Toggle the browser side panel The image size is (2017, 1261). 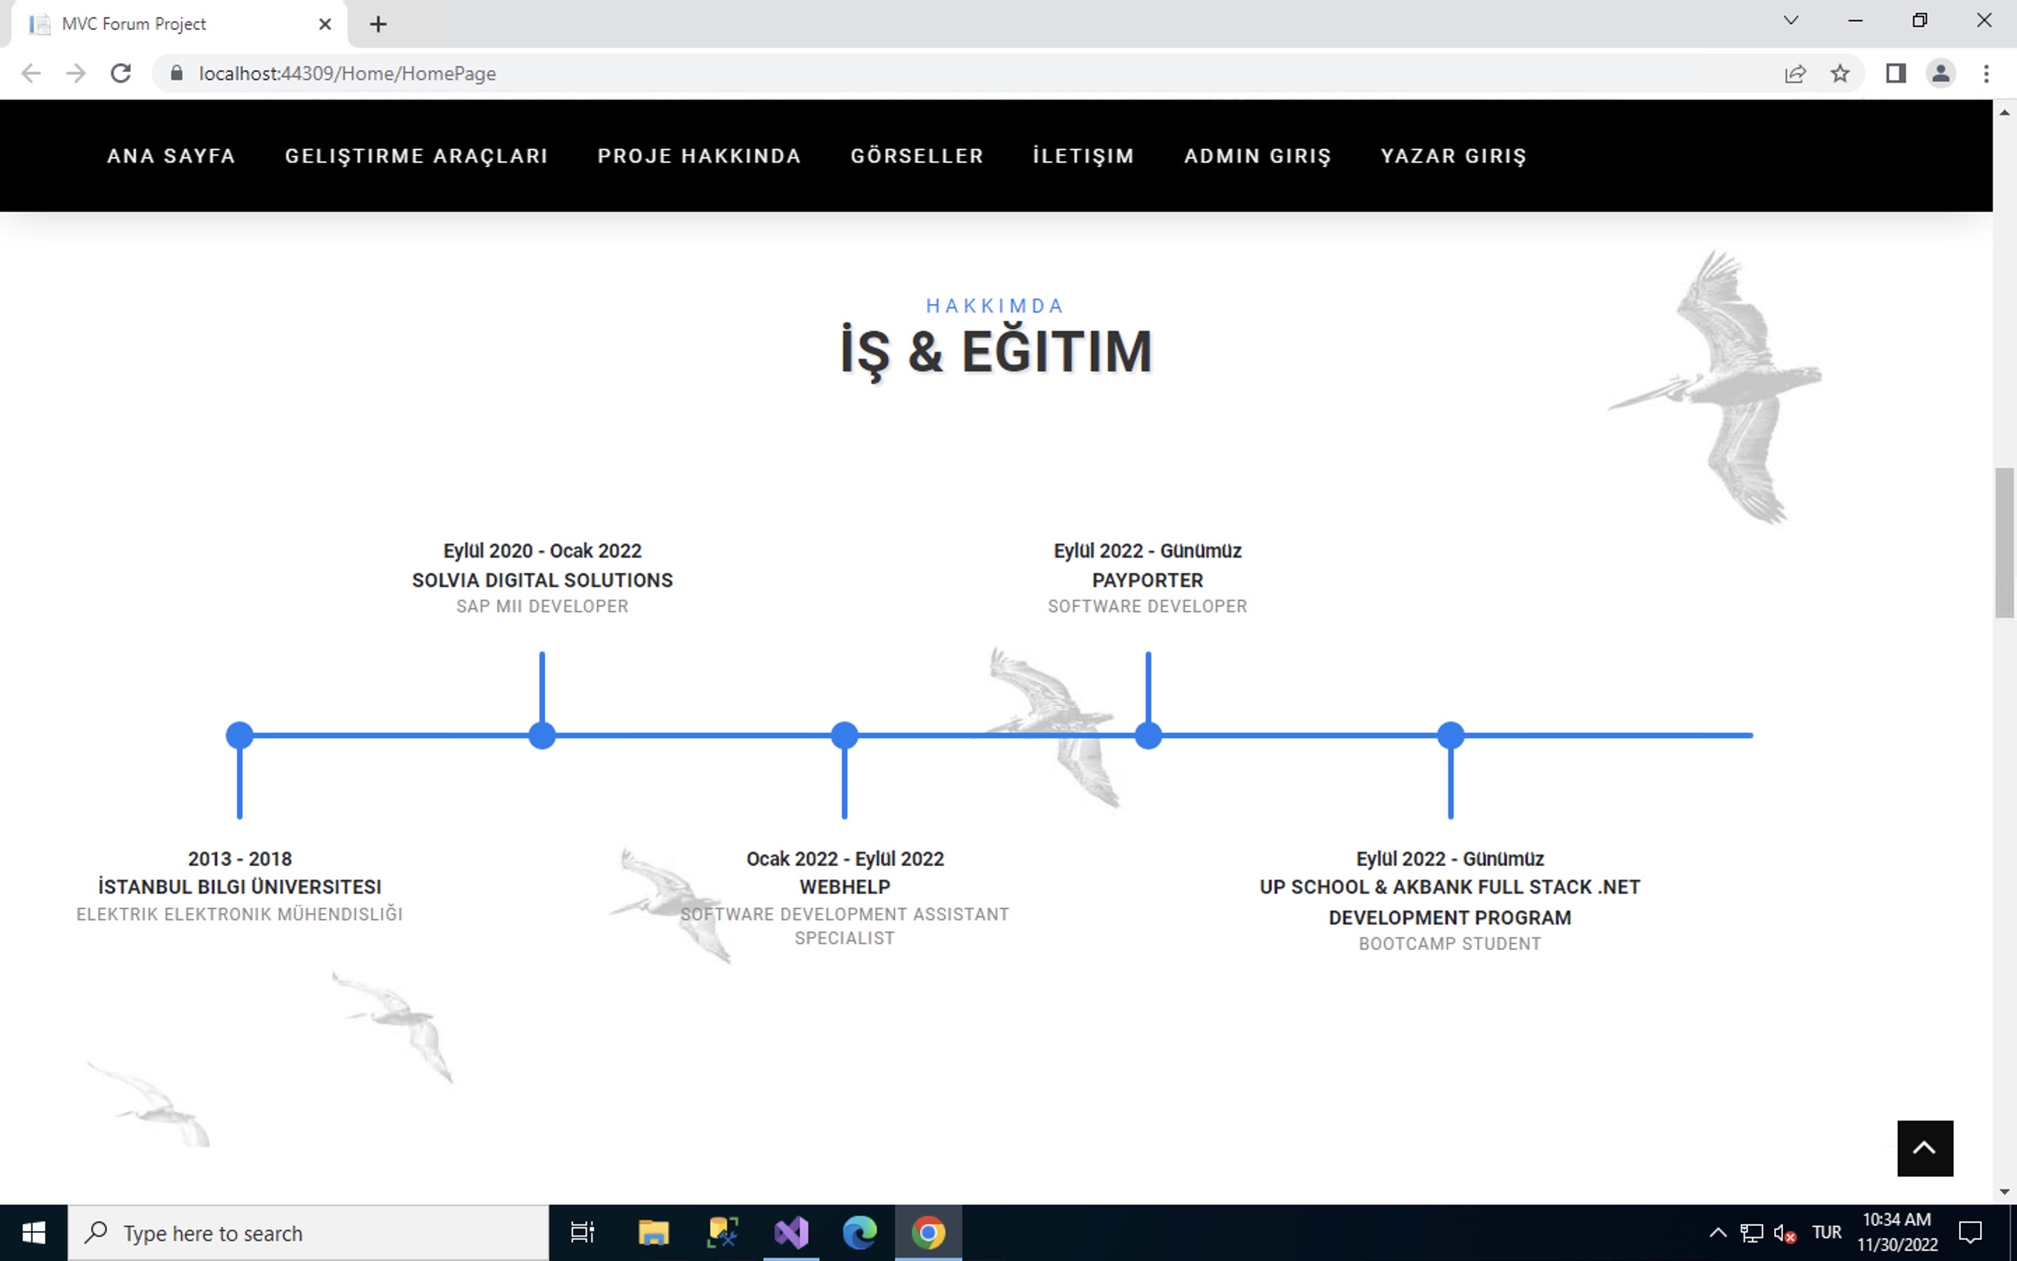pos(1895,74)
